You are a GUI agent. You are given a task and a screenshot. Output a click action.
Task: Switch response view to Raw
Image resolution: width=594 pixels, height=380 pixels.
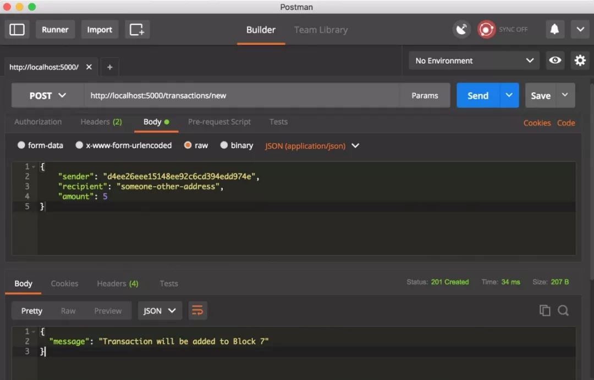coord(68,311)
